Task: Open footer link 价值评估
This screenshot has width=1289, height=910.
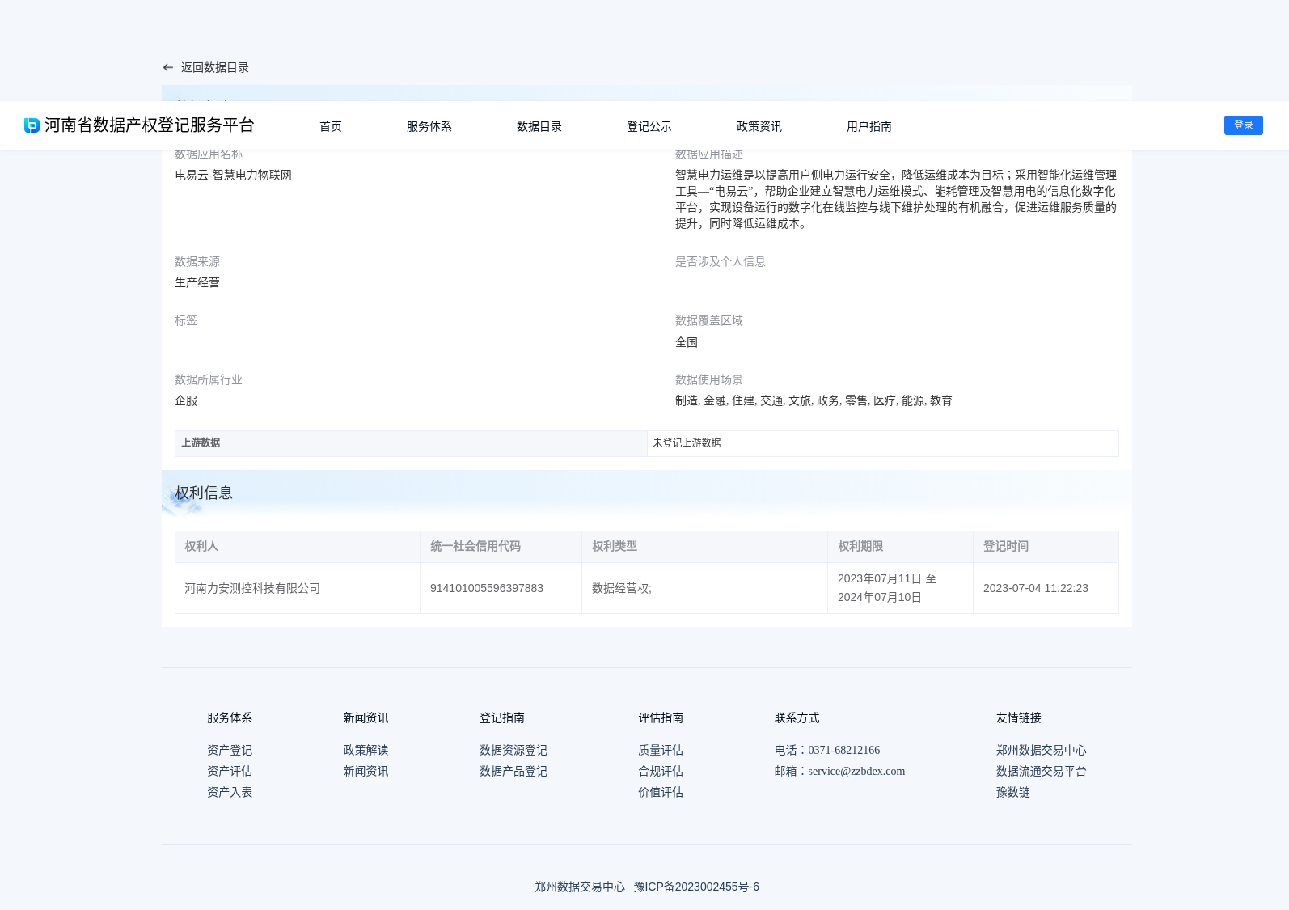Action: click(661, 792)
